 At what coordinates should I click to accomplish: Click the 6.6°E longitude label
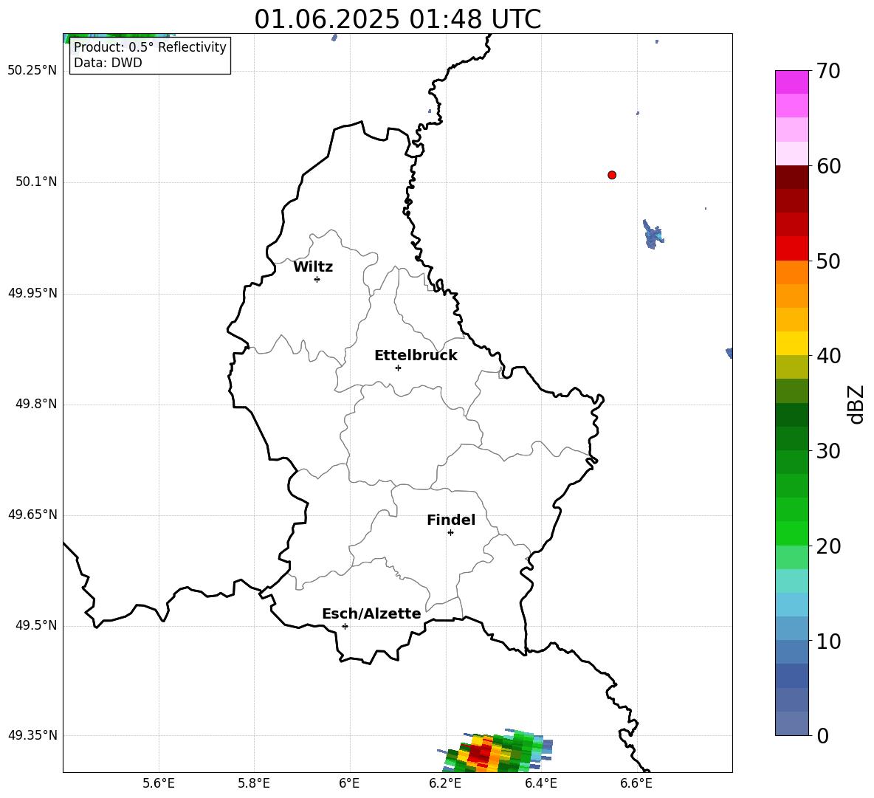click(636, 783)
